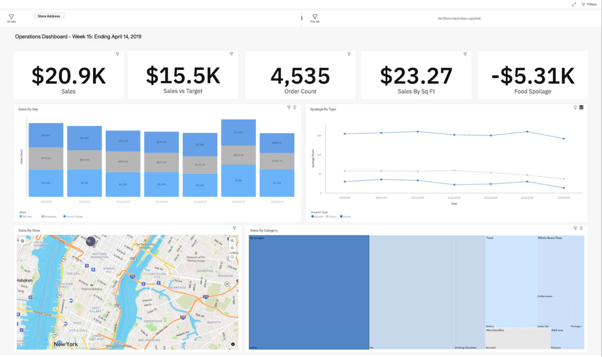This screenshot has height=357, width=602.
Task: Click the map search magnifier button
Action: tap(232, 257)
